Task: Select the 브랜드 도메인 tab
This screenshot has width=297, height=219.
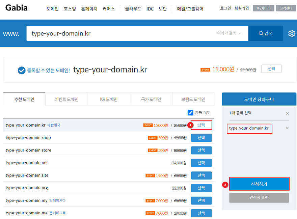Action: pos(193,100)
